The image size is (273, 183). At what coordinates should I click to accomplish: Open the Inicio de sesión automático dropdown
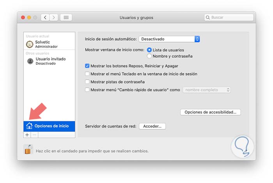click(169, 39)
